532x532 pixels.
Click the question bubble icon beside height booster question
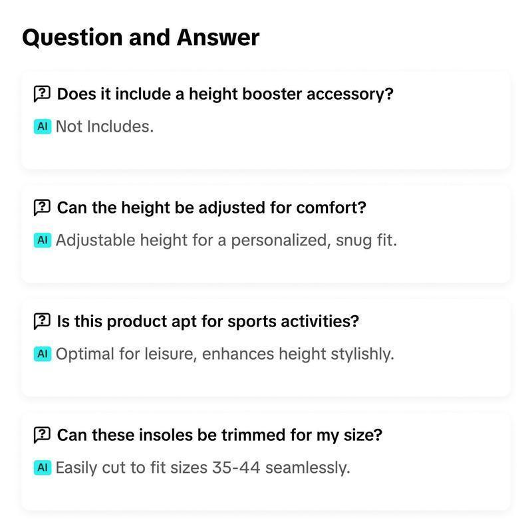[x=42, y=93]
